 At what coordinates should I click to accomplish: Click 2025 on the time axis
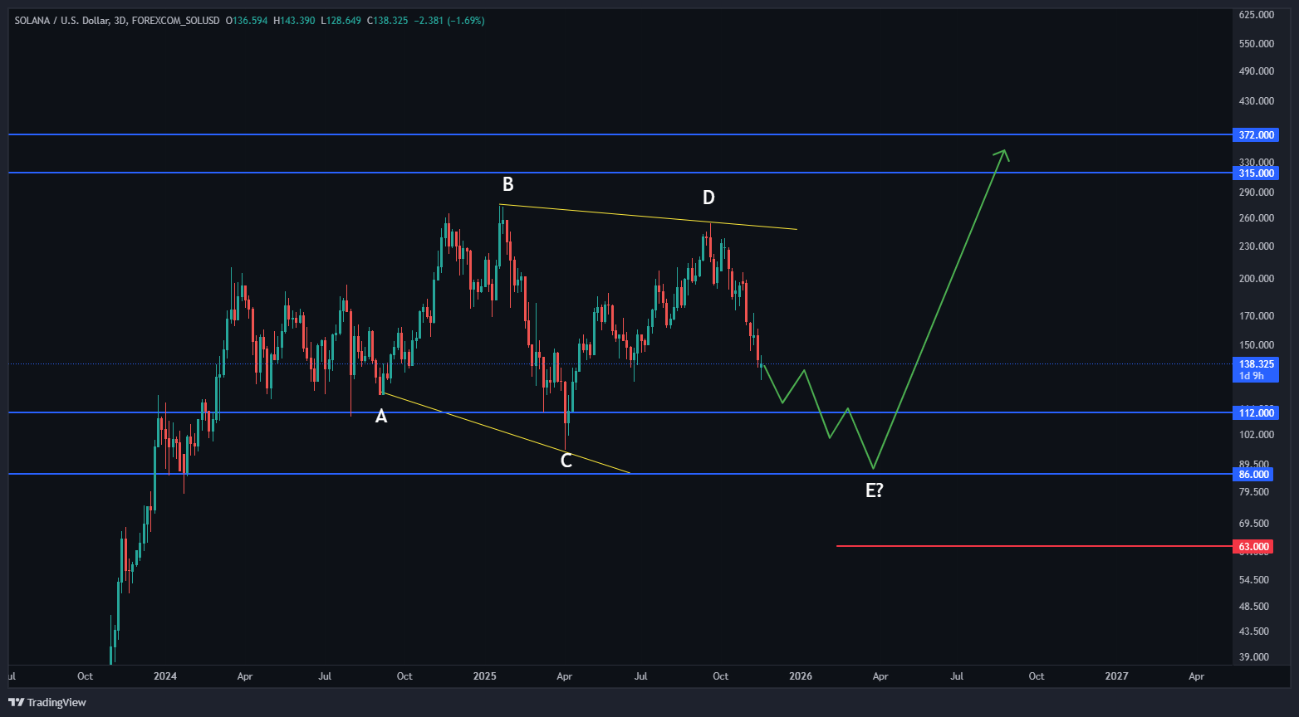coord(485,676)
